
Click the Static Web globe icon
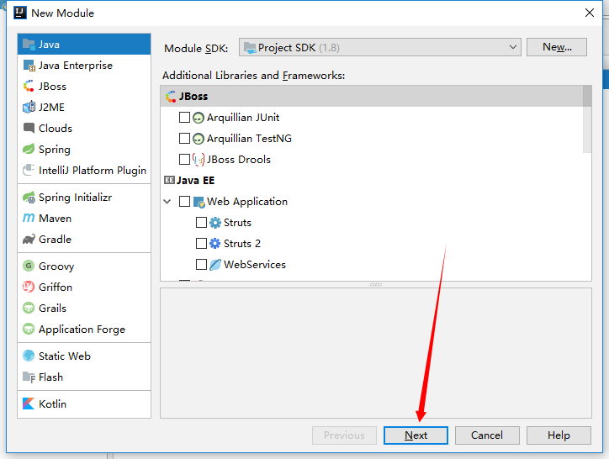pyautogui.click(x=29, y=356)
